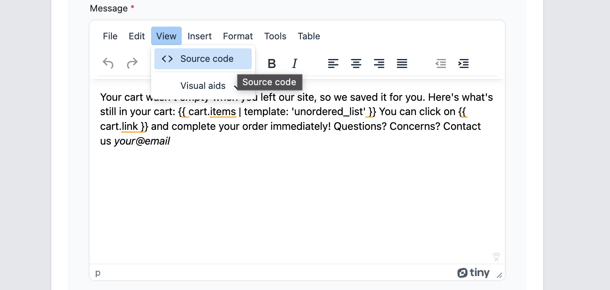
Task: Decrease indent of paragraph
Action: [x=441, y=63]
